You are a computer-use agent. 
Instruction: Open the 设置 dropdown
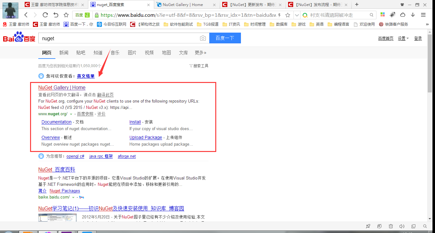(x=403, y=38)
